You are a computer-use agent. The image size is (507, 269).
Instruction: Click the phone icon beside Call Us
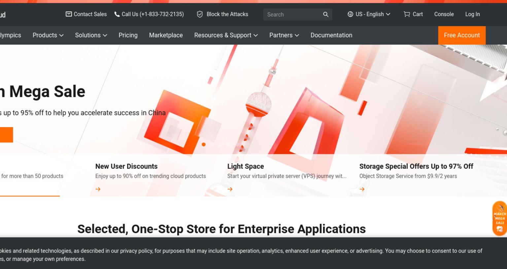tap(117, 14)
